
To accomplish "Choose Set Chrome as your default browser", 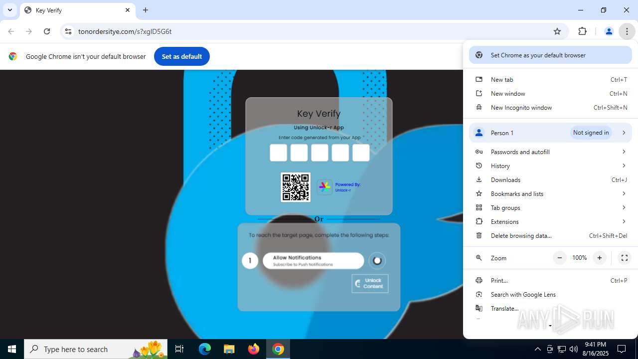I will [550, 55].
